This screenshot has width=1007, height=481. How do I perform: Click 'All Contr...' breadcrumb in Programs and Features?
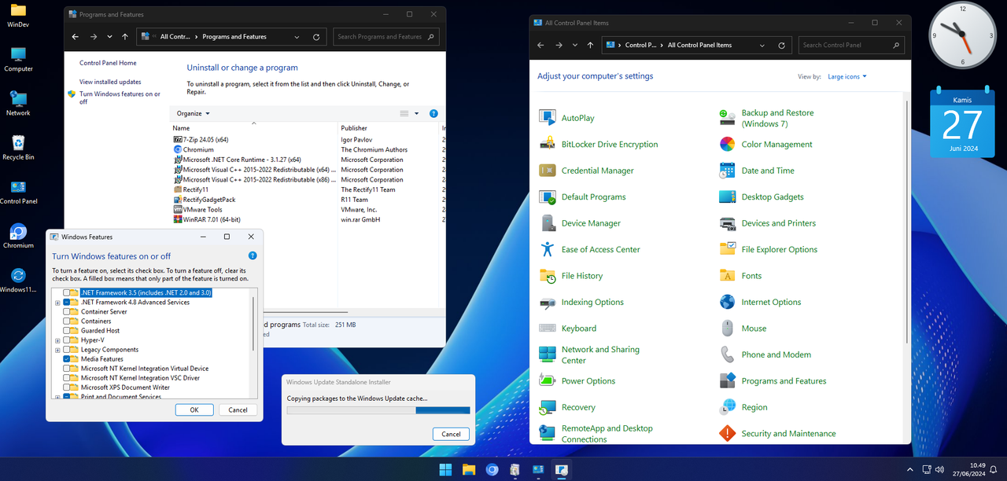click(175, 37)
